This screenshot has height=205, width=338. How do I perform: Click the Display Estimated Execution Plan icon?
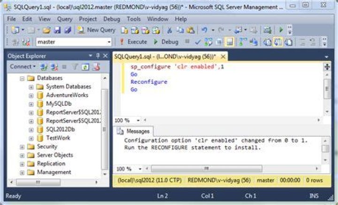click(x=208, y=42)
